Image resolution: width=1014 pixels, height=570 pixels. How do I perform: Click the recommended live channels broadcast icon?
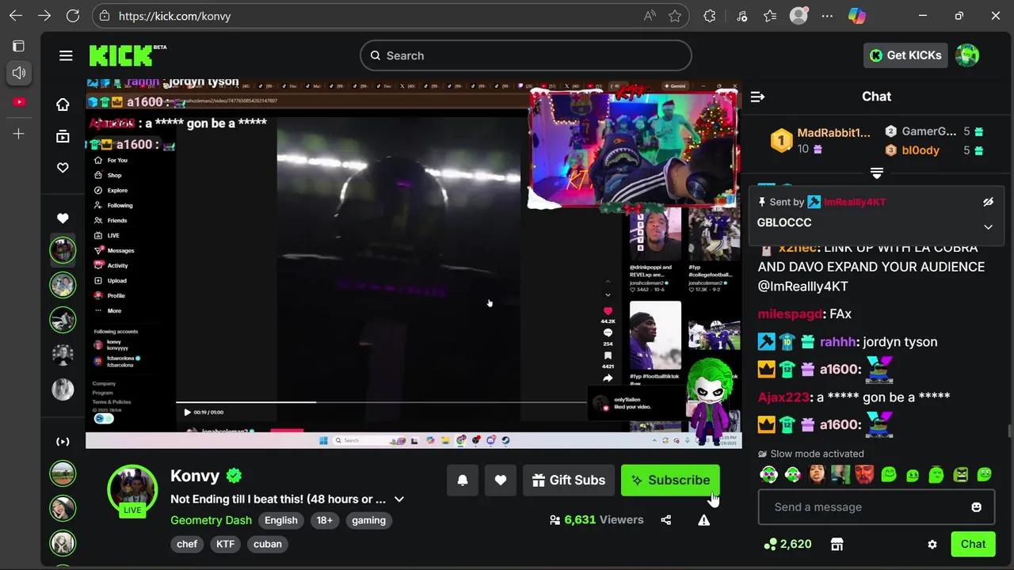tap(63, 442)
